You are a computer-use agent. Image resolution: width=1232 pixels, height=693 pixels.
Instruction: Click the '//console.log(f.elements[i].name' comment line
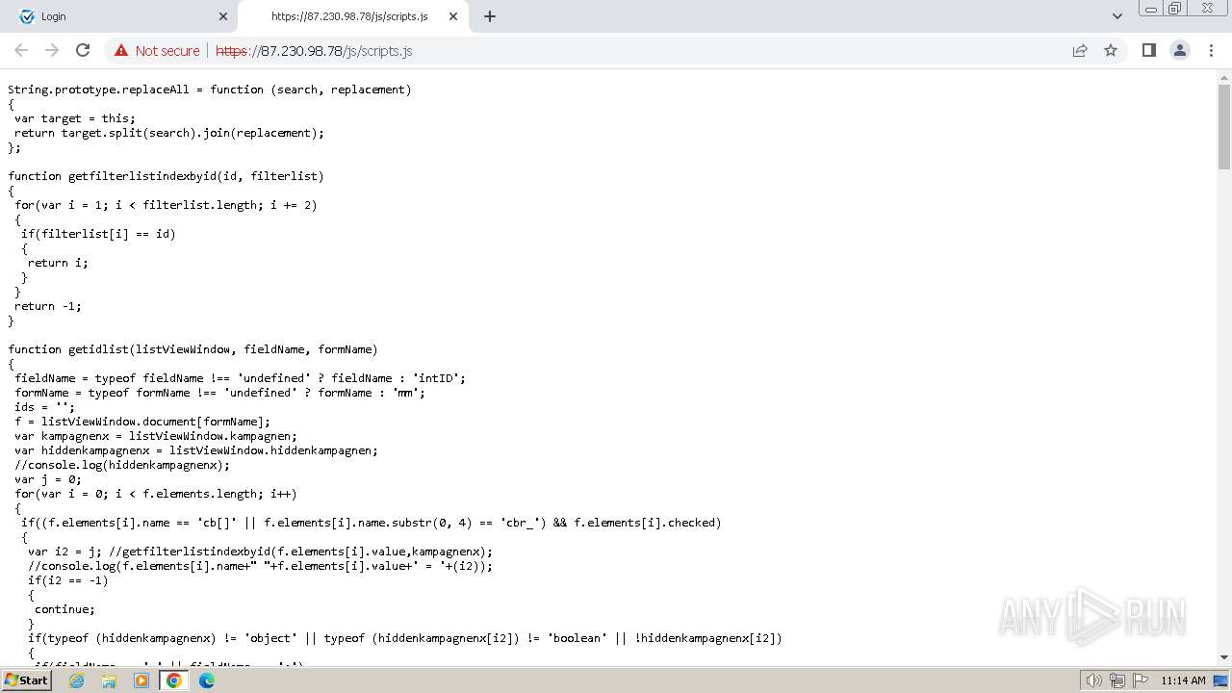[x=260, y=566]
